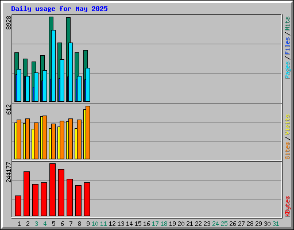The width and height of the screenshot is (294, 230).
Task: Click the 'Daily usage for May 2025' title
Action: click(59, 9)
